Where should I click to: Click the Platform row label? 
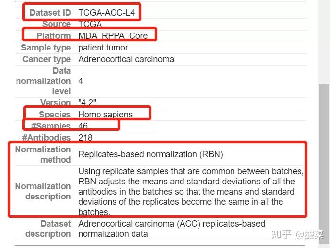(54, 36)
